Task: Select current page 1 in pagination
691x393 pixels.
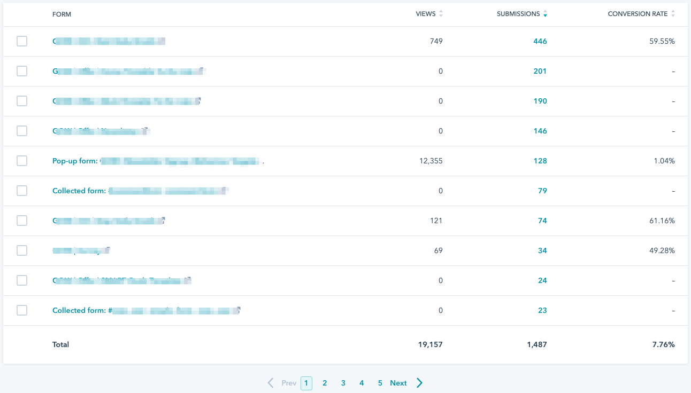Action: coord(306,383)
